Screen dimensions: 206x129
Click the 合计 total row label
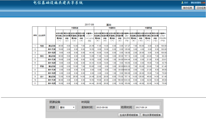[42, 77]
